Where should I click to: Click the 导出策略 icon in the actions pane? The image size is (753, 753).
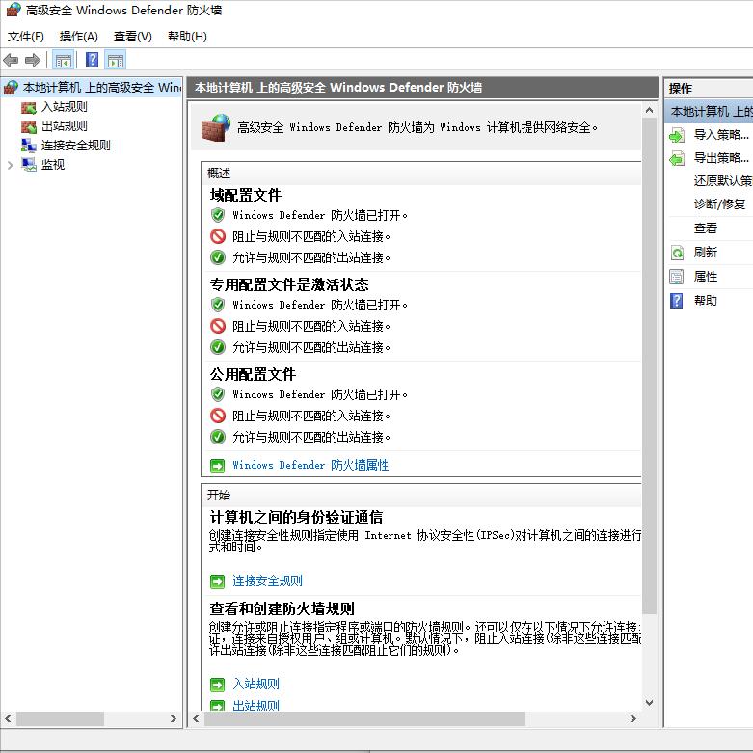(x=677, y=158)
